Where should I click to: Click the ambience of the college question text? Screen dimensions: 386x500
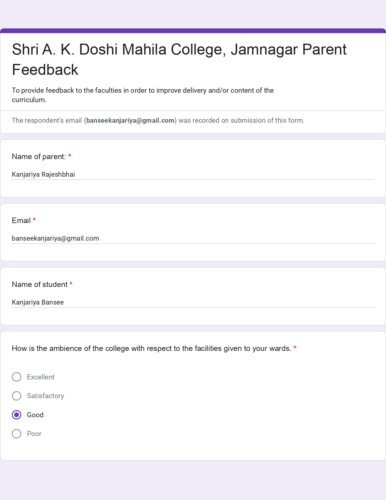pyautogui.click(x=151, y=348)
